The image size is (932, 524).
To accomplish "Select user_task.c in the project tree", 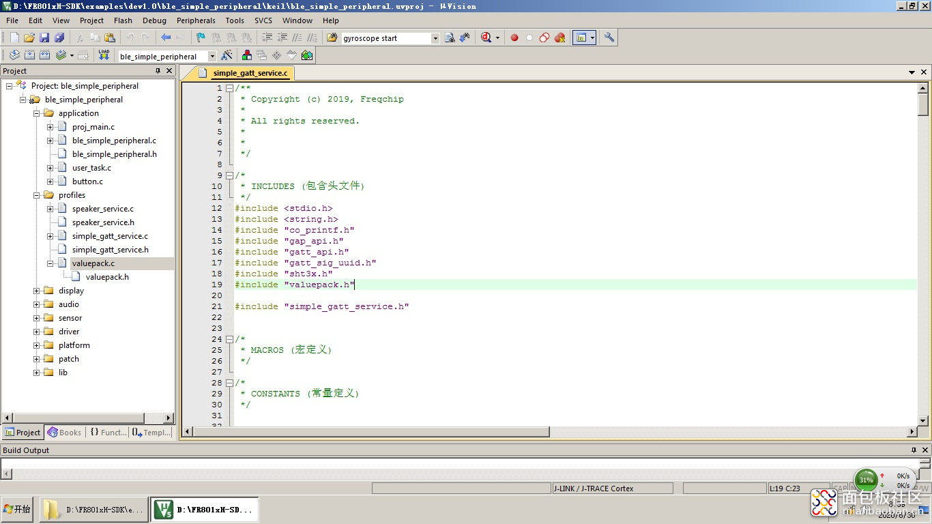I will pos(91,168).
